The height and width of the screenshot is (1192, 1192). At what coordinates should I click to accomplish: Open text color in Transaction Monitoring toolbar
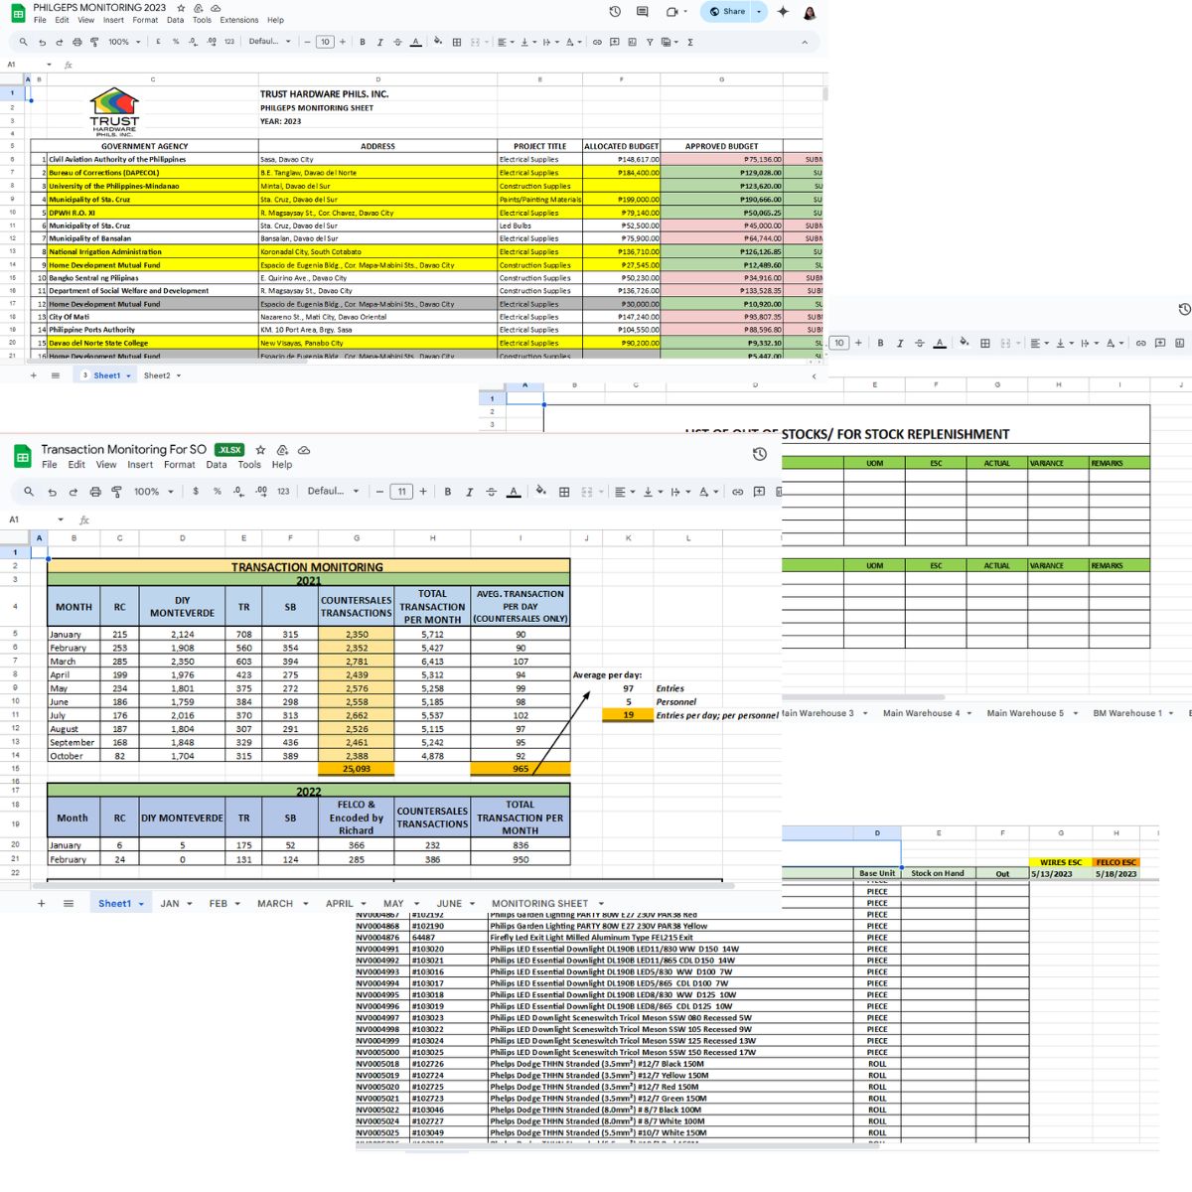(514, 492)
